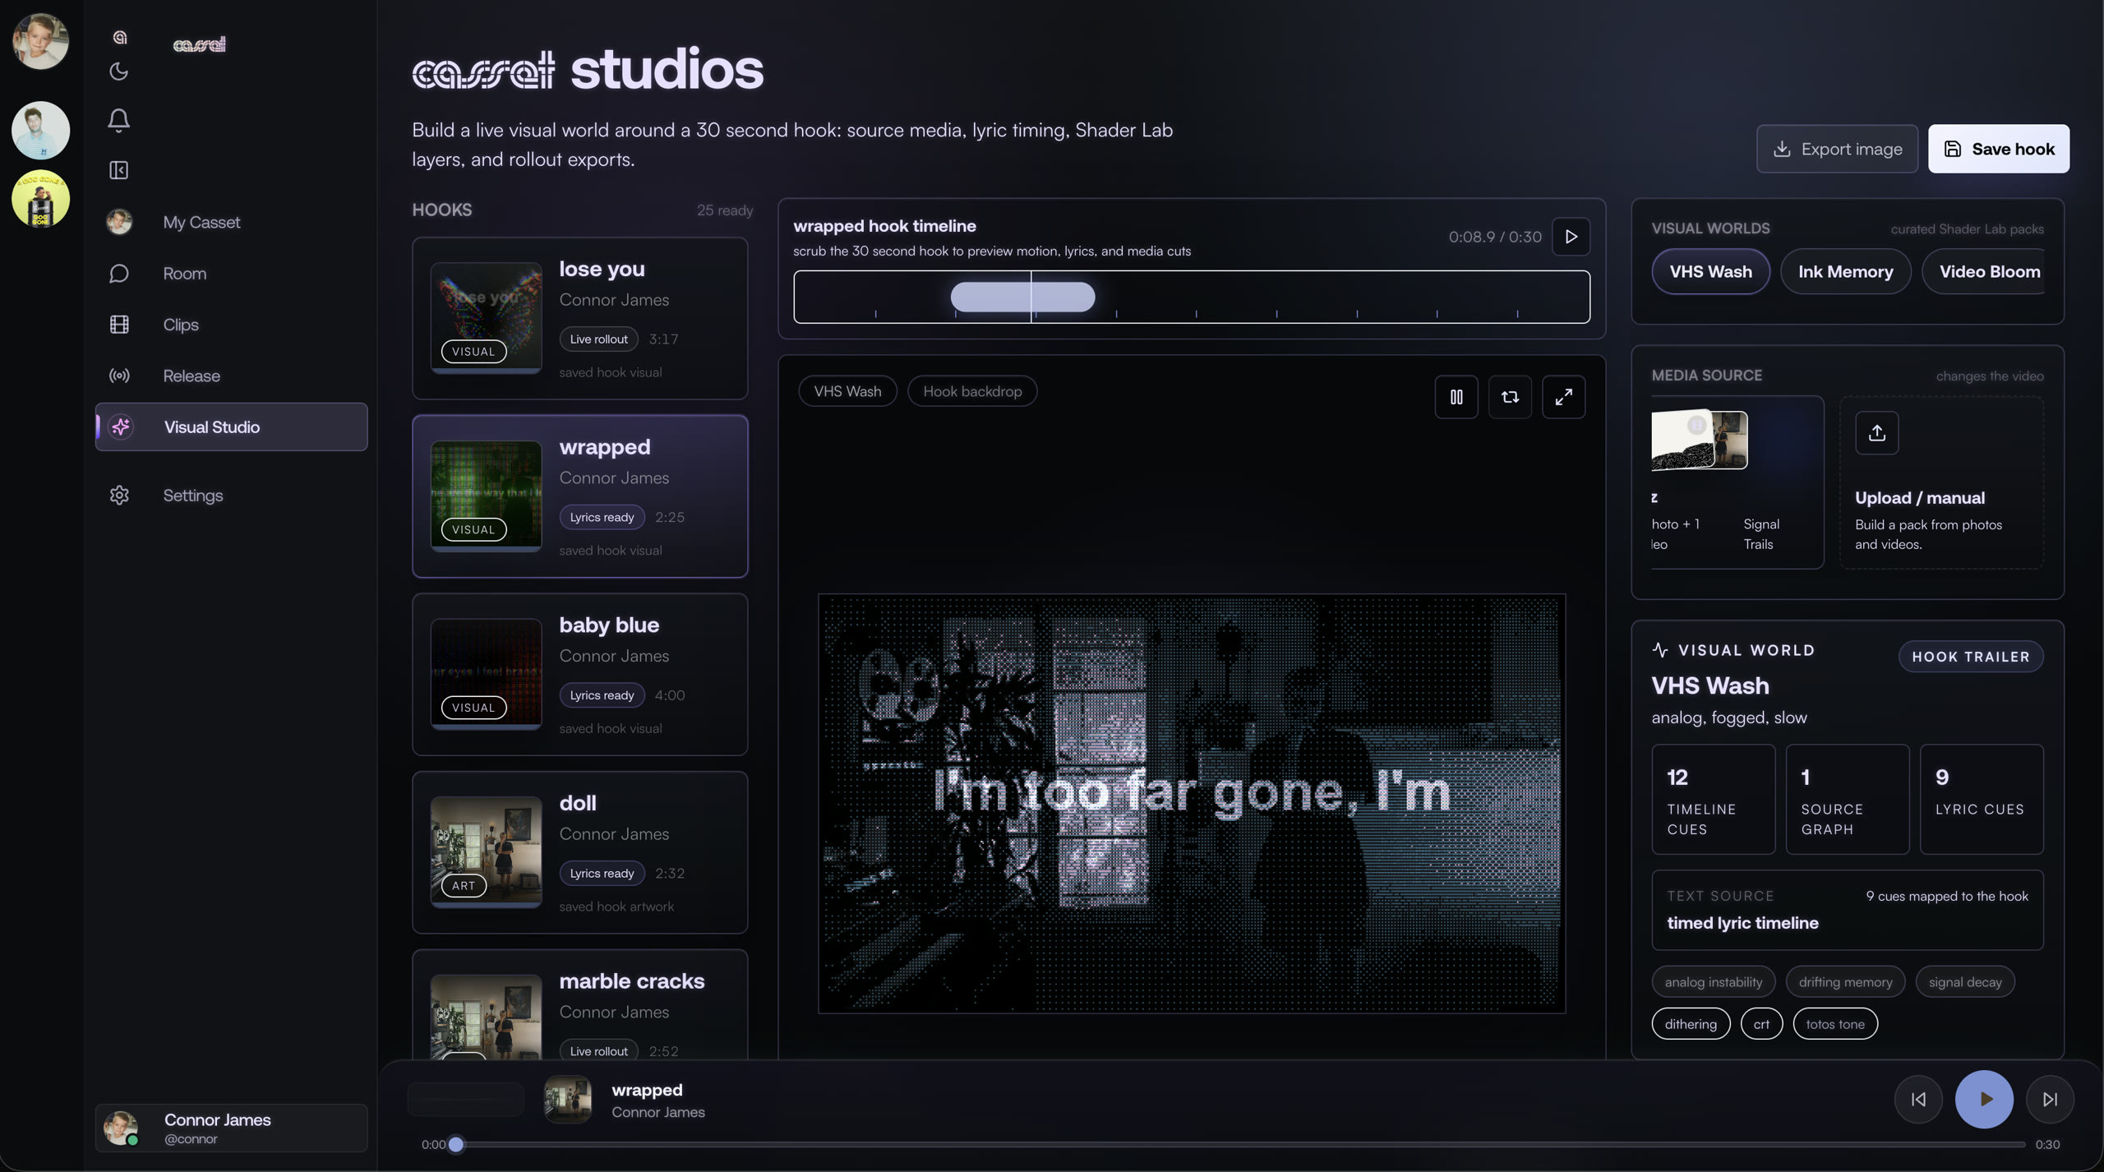Select the doll hook card

tap(579, 852)
